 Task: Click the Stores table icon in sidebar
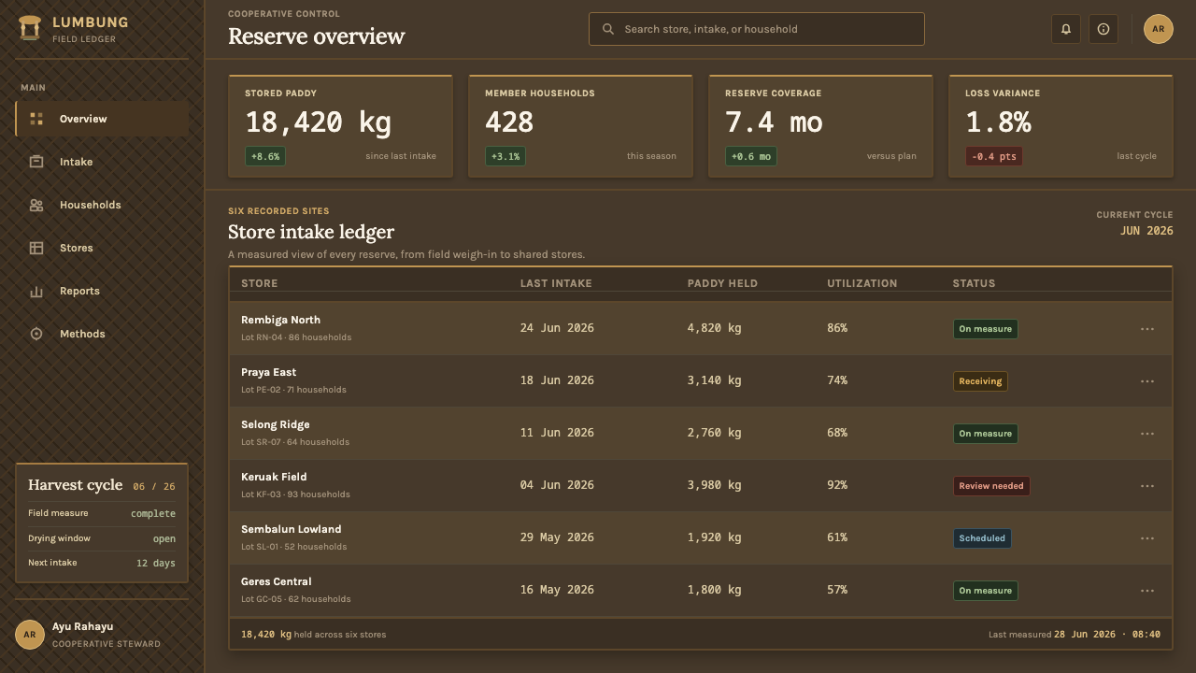tap(36, 248)
